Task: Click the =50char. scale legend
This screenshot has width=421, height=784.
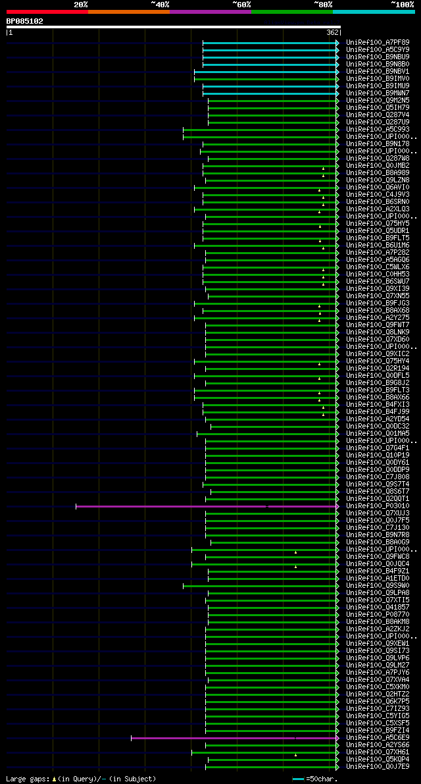Action: [314, 779]
